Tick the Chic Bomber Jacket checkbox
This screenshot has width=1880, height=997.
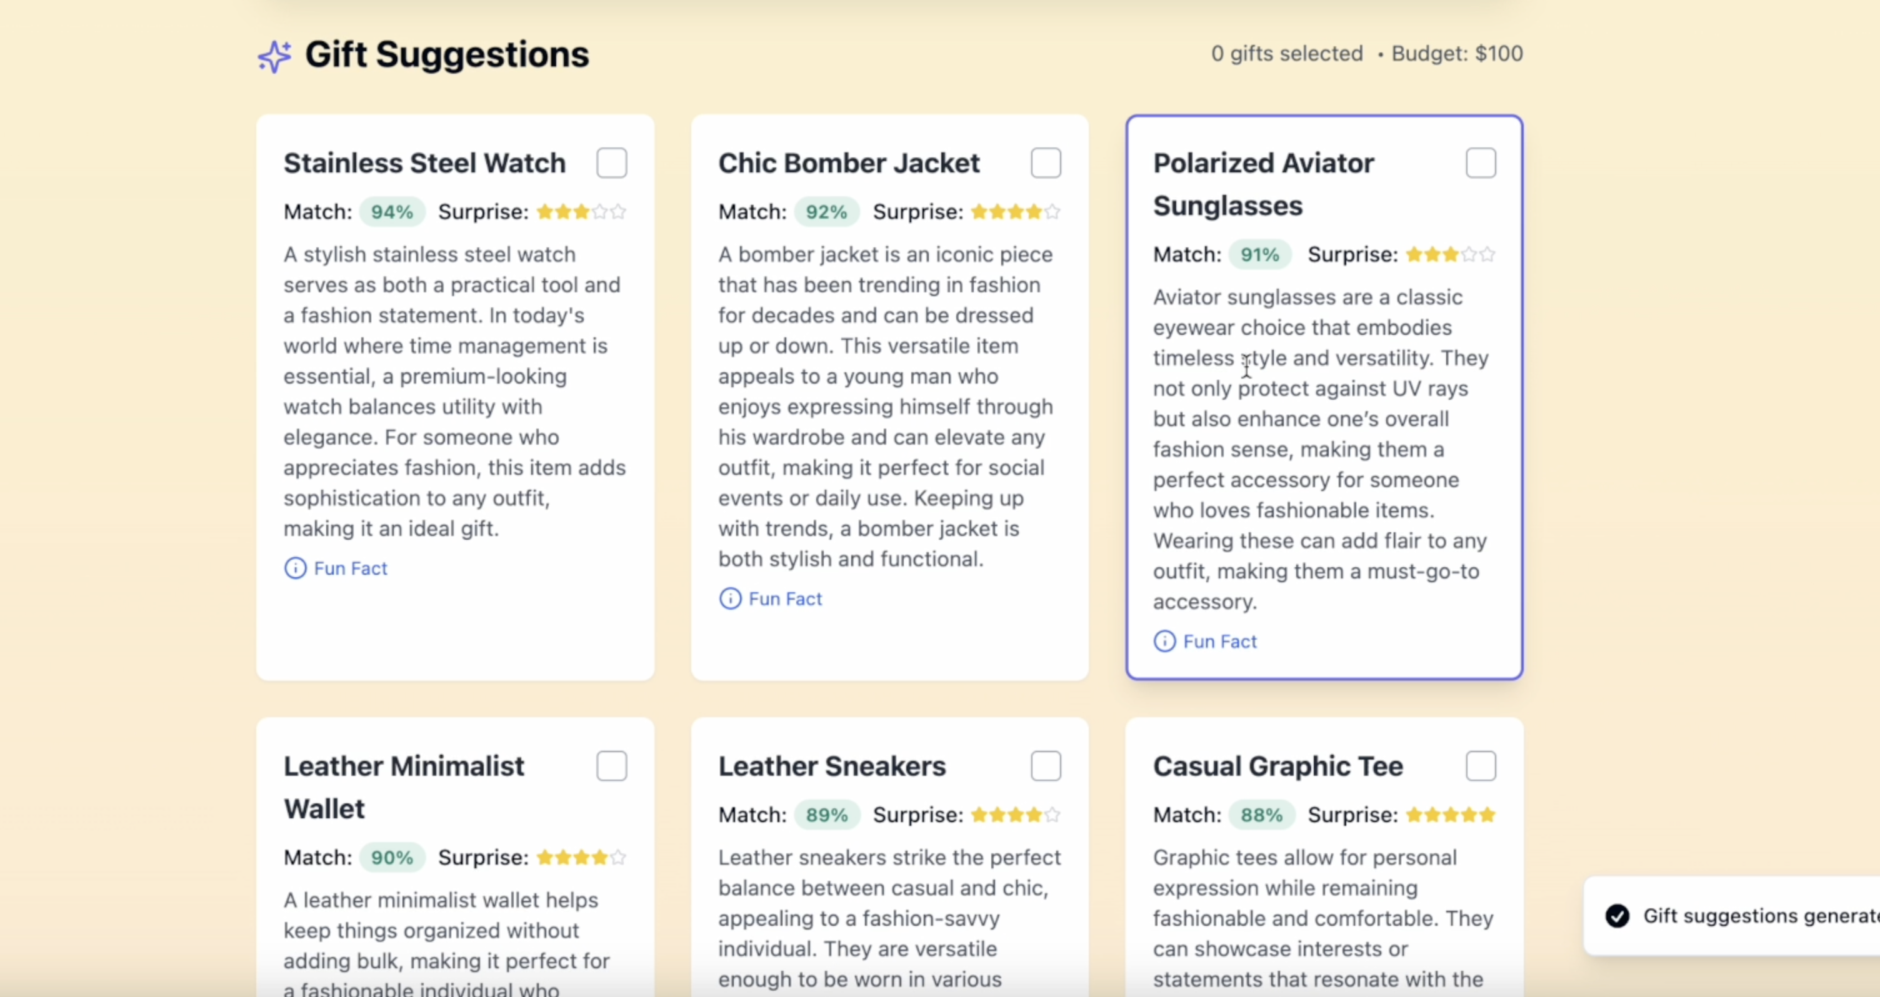point(1046,162)
